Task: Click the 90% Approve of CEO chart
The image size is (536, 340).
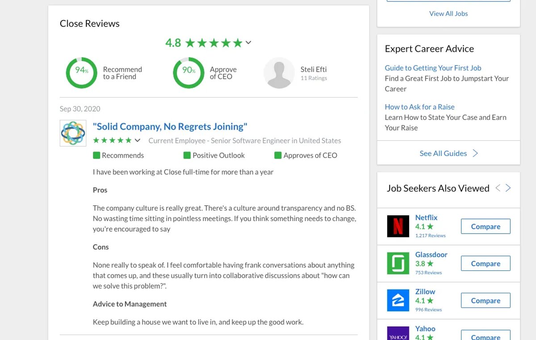Action: click(x=188, y=73)
